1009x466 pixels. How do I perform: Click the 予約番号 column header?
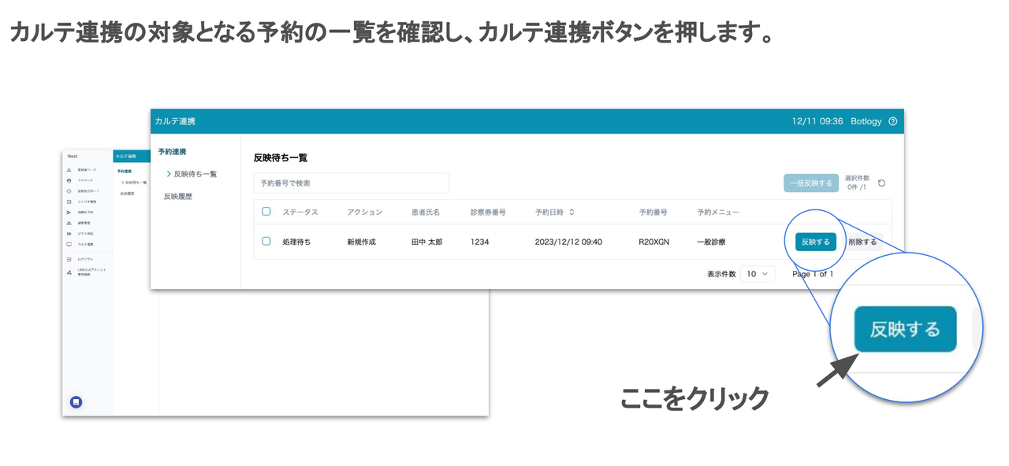[653, 212]
